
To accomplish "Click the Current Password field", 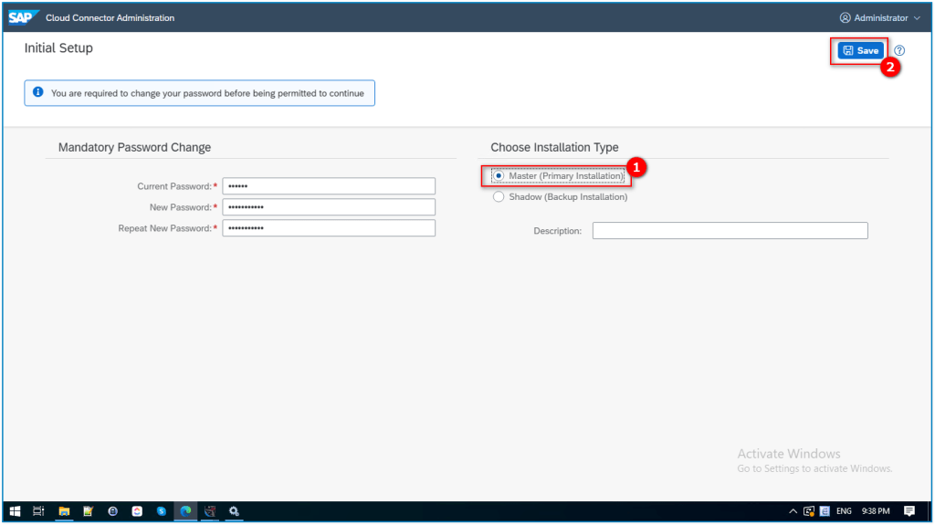I will 329,186.
